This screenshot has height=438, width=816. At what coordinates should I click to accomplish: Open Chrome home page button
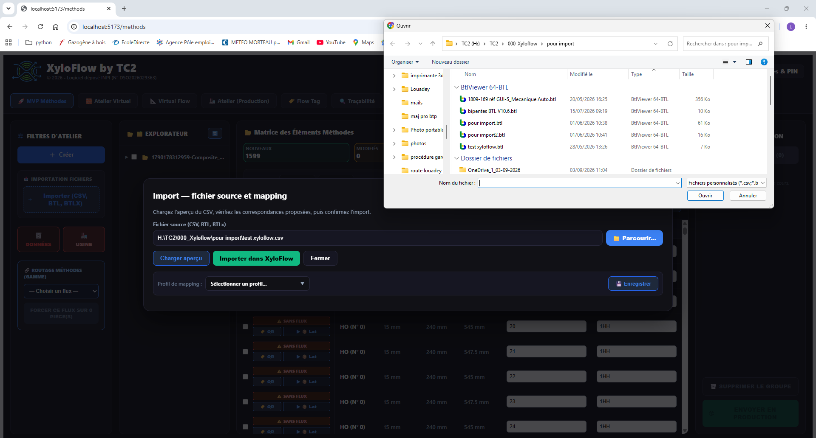pyautogui.click(x=56, y=27)
